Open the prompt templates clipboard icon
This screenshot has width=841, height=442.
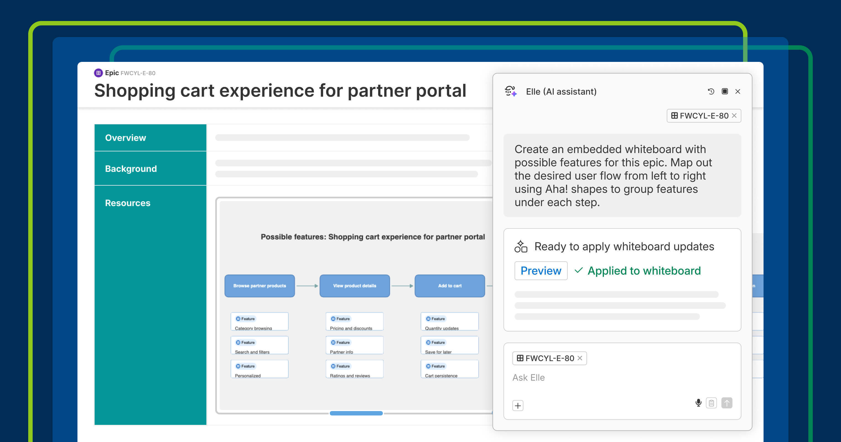[x=711, y=403]
